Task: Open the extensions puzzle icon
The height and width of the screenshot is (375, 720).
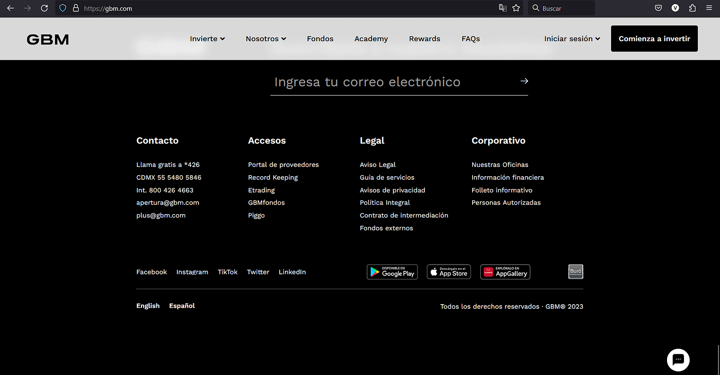Action: [x=692, y=8]
